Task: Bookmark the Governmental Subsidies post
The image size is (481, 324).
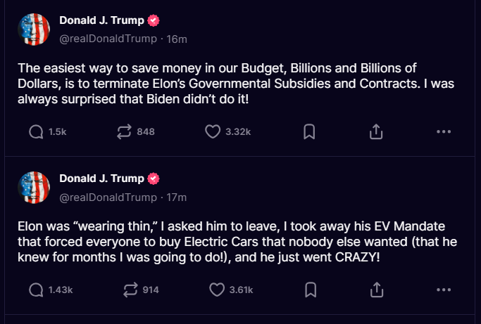Action: (x=308, y=131)
